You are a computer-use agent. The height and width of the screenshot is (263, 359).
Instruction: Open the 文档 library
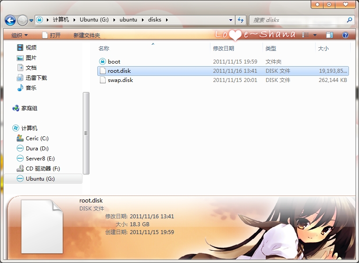click(x=31, y=68)
